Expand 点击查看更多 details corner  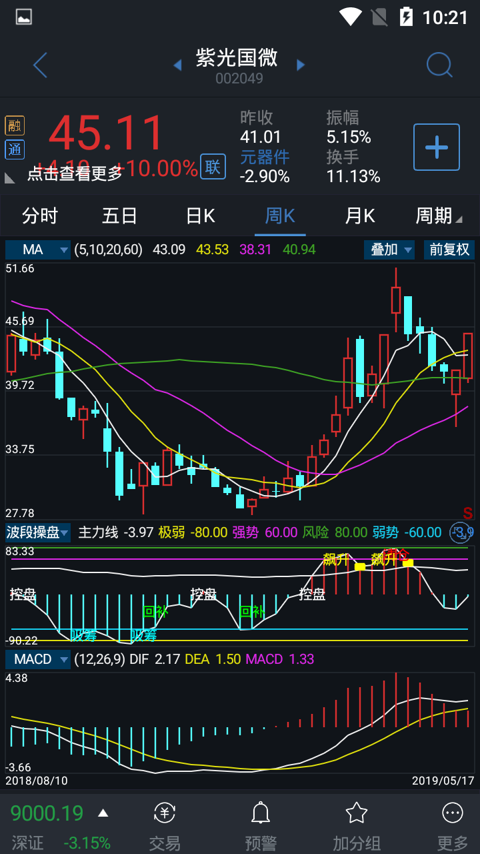click(10, 177)
